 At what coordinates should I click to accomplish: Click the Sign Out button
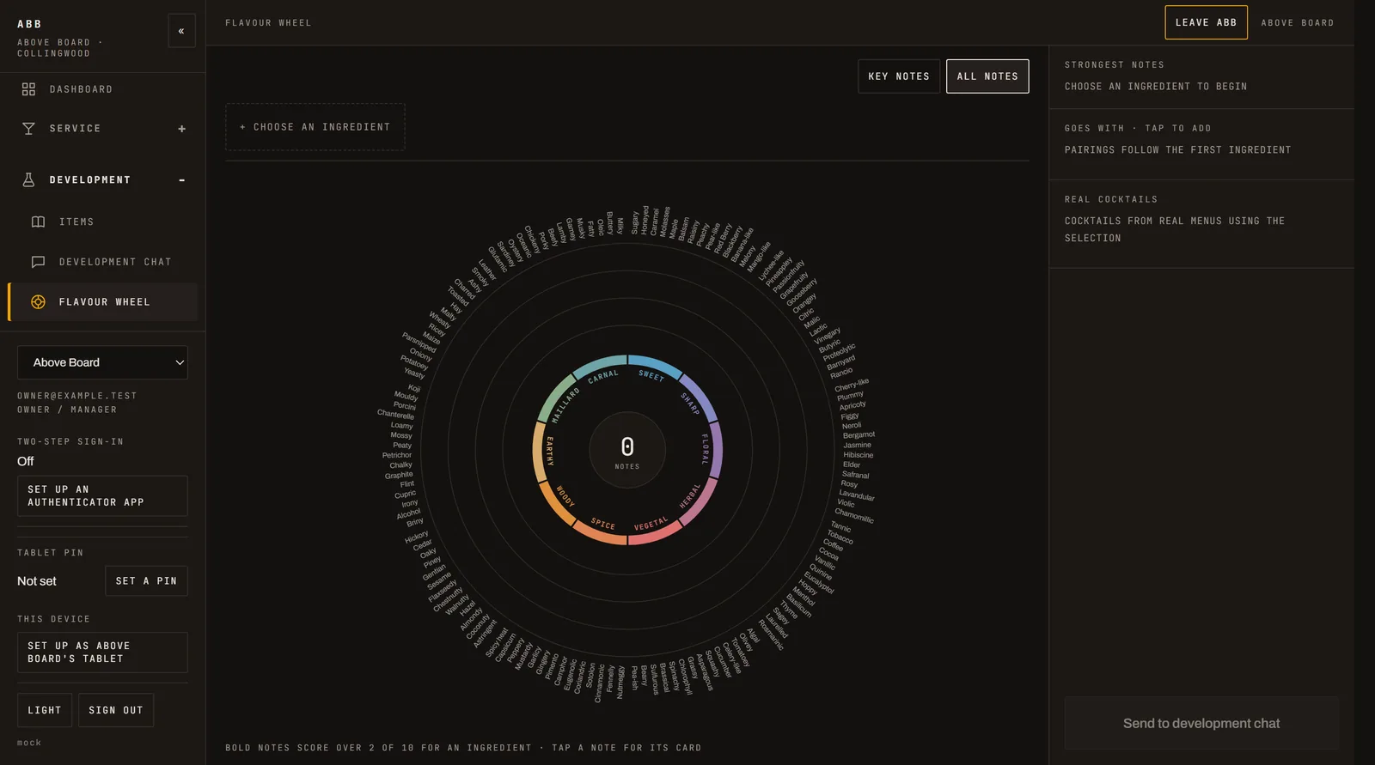coord(116,710)
